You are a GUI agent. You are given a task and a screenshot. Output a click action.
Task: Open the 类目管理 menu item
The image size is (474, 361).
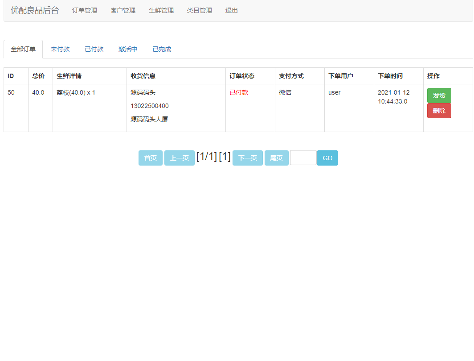pyautogui.click(x=200, y=10)
